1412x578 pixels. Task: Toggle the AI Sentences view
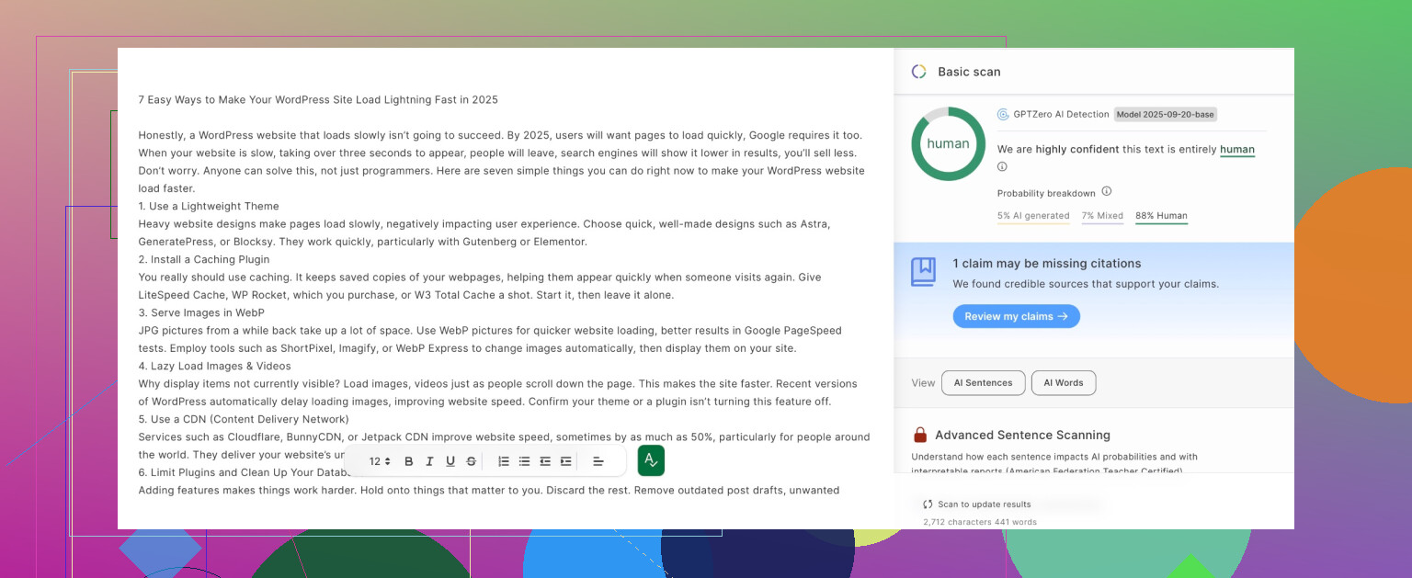(983, 383)
